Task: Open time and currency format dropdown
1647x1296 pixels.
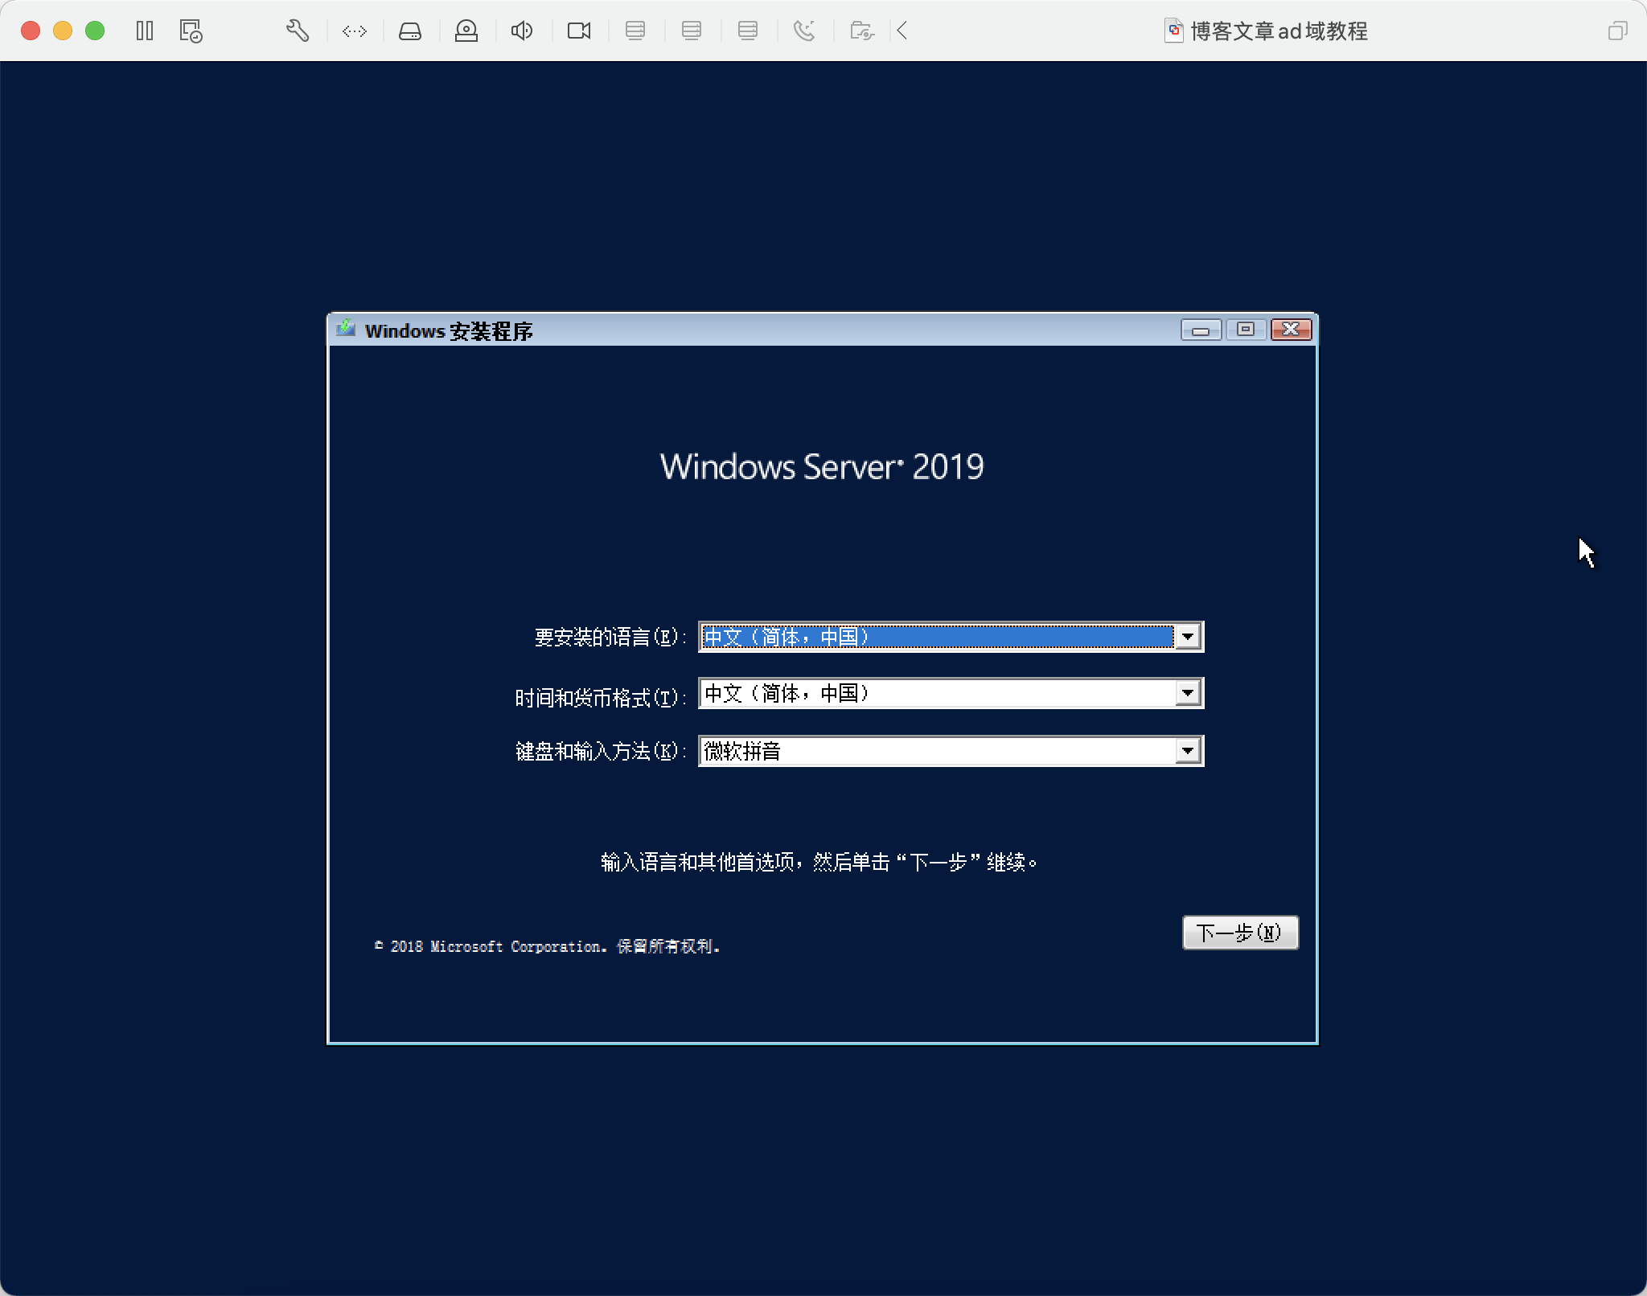Action: [1188, 693]
